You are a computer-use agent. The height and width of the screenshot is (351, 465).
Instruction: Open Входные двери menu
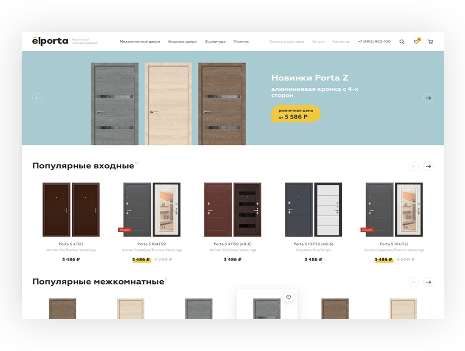pos(183,42)
